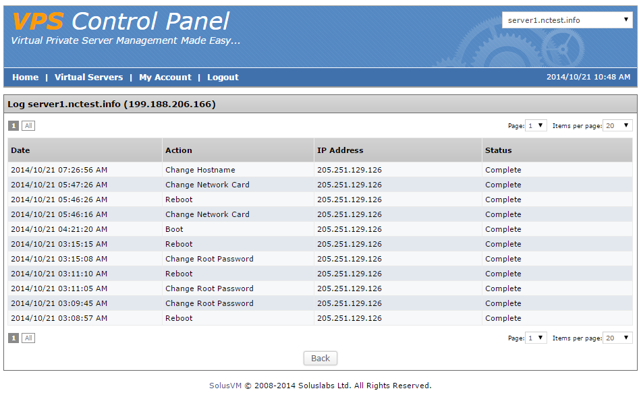The width and height of the screenshot is (641, 397).
Task: Show All entries via the bottom pagination
Action: [28, 338]
